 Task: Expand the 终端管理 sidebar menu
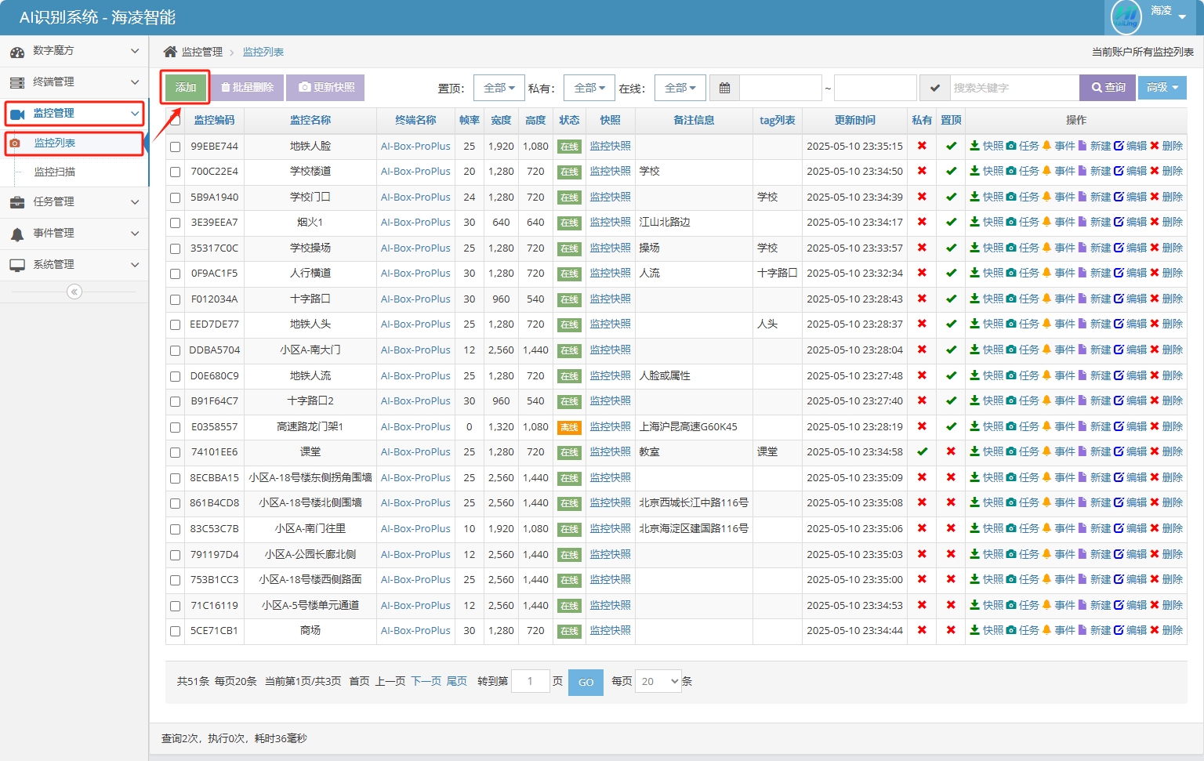pos(74,82)
